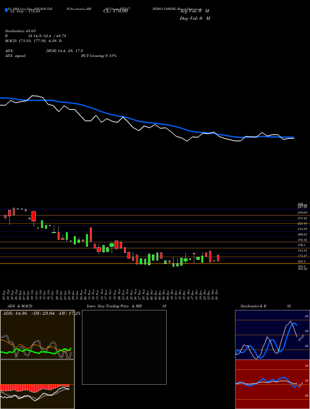Viewport: 310px width, 409px height.
Task: Open the MACD histogram panel
Action: tap(37, 384)
